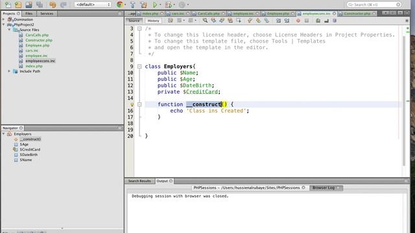Run the project with green play icon

click(x=155, y=5)
